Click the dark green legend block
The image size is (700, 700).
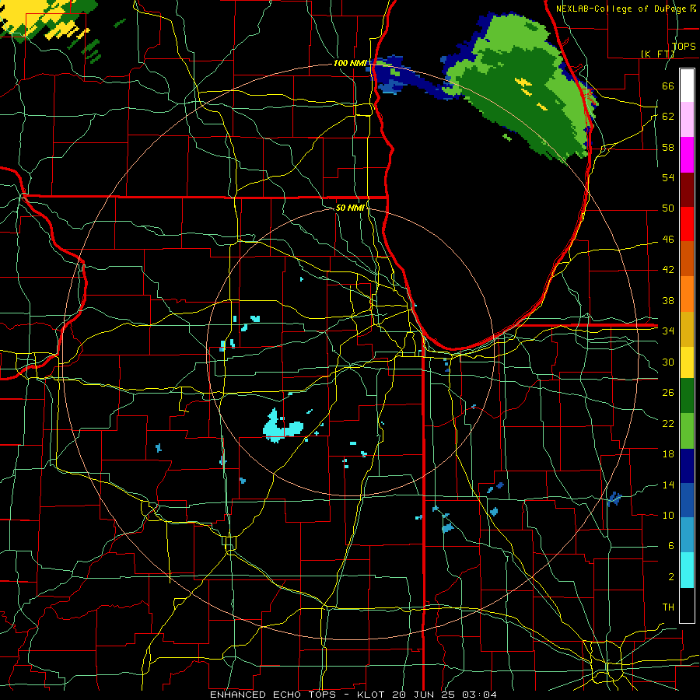[687, 396]
